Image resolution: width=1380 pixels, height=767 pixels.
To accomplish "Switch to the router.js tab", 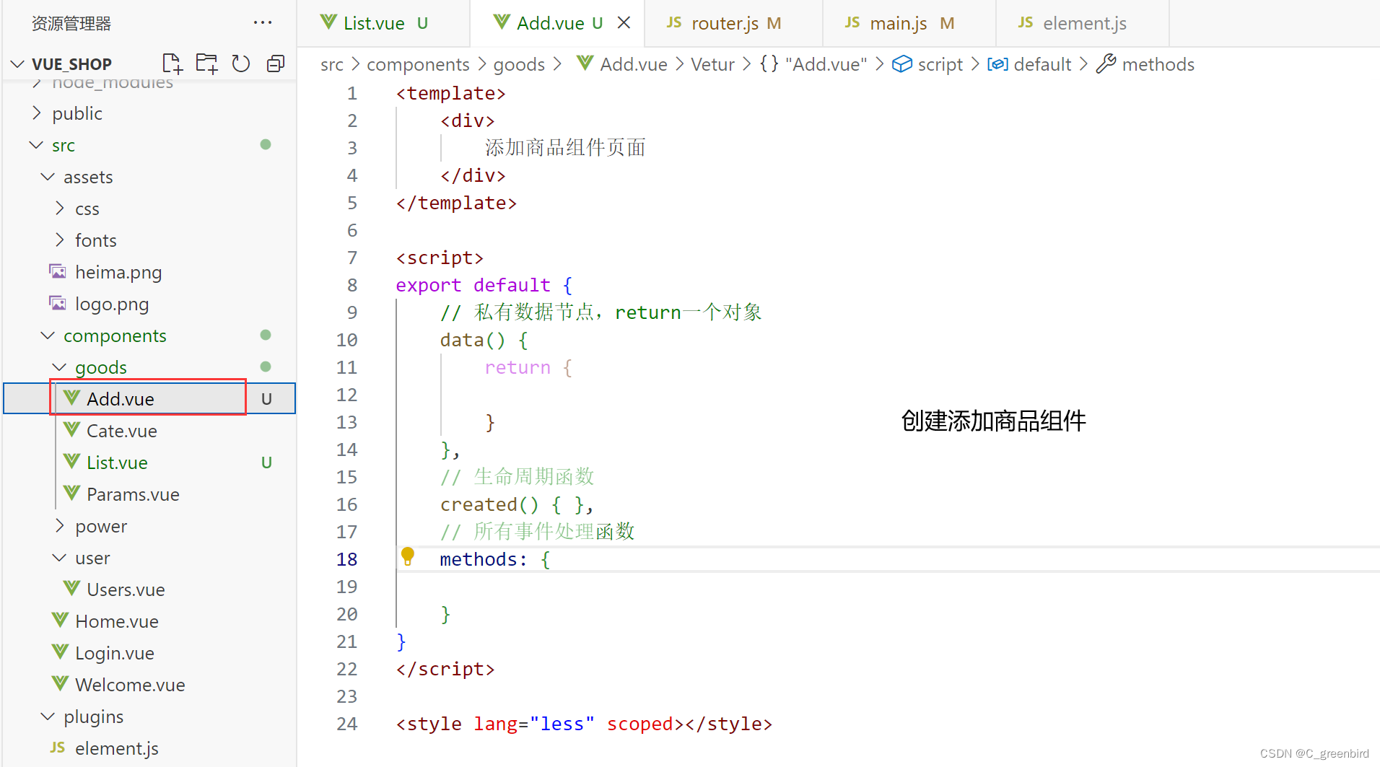I will [733, 23].
